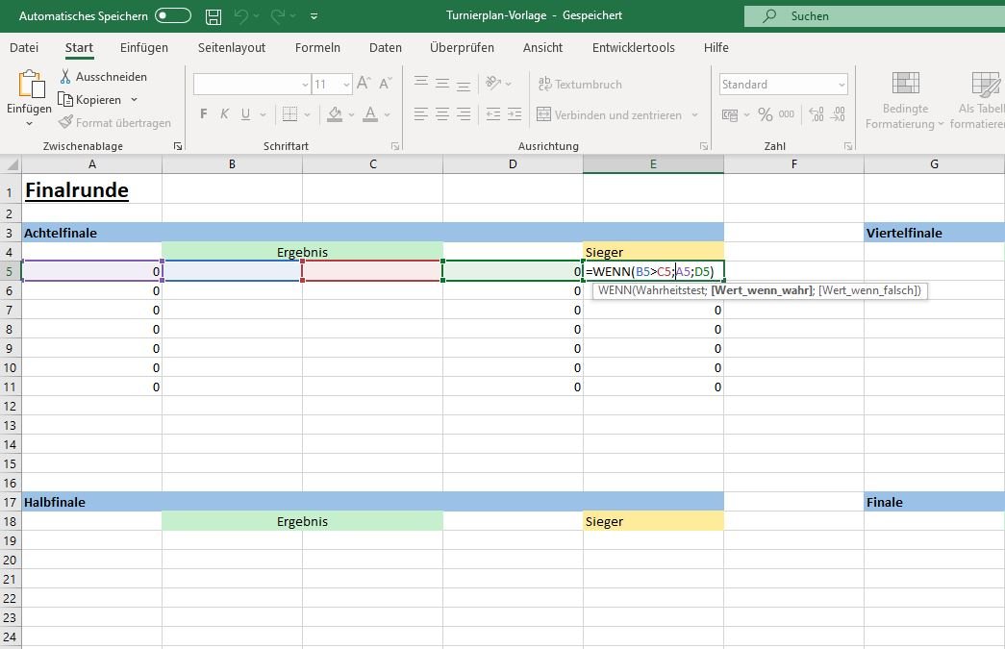Click the Ausschneiden scissors icon
The image size is (1005, 649).
pyautogui.click(x=65, y=76)
